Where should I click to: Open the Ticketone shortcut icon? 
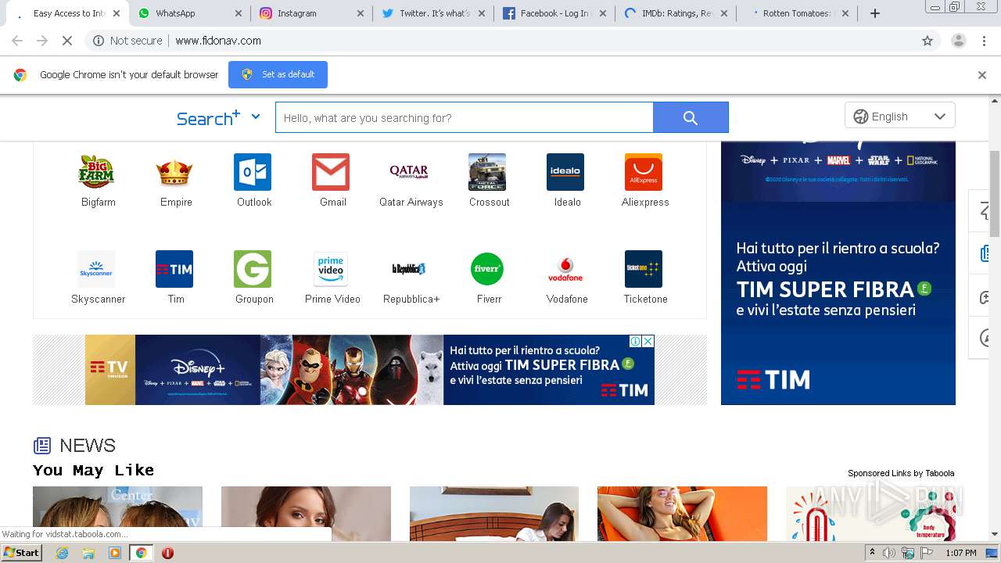click(644, 269)
